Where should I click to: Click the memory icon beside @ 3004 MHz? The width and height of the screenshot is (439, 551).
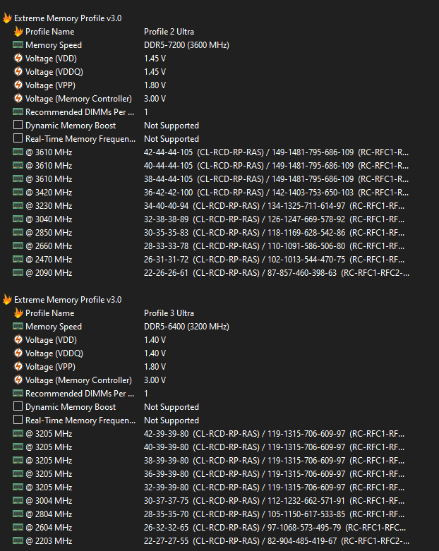tap(18, 500)
